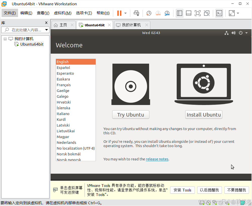The image size is (252, 206).
Task: Click the laptop image above Install Ubuntu
Action: click(x=204, y=84)
